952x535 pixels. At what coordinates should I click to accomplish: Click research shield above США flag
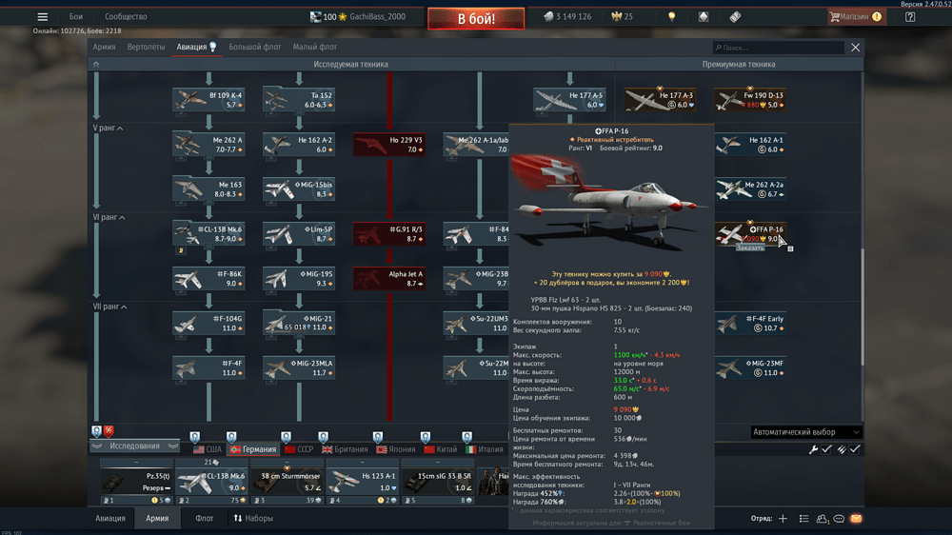click(x=194, y=437)
